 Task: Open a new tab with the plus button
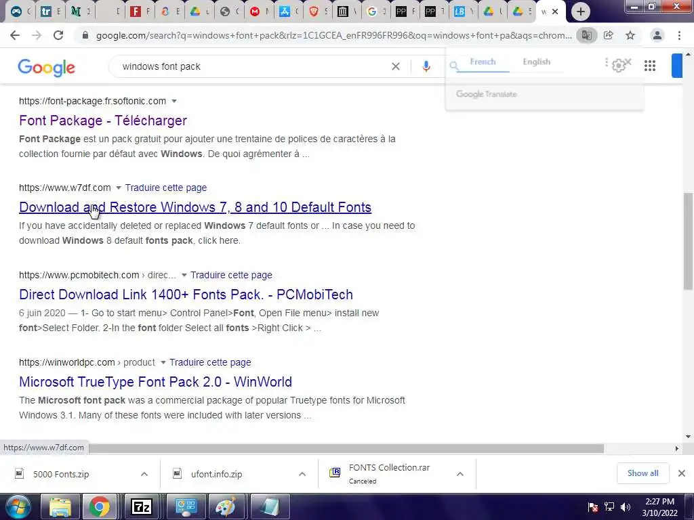pyautogui.click(x=581, y=12)
